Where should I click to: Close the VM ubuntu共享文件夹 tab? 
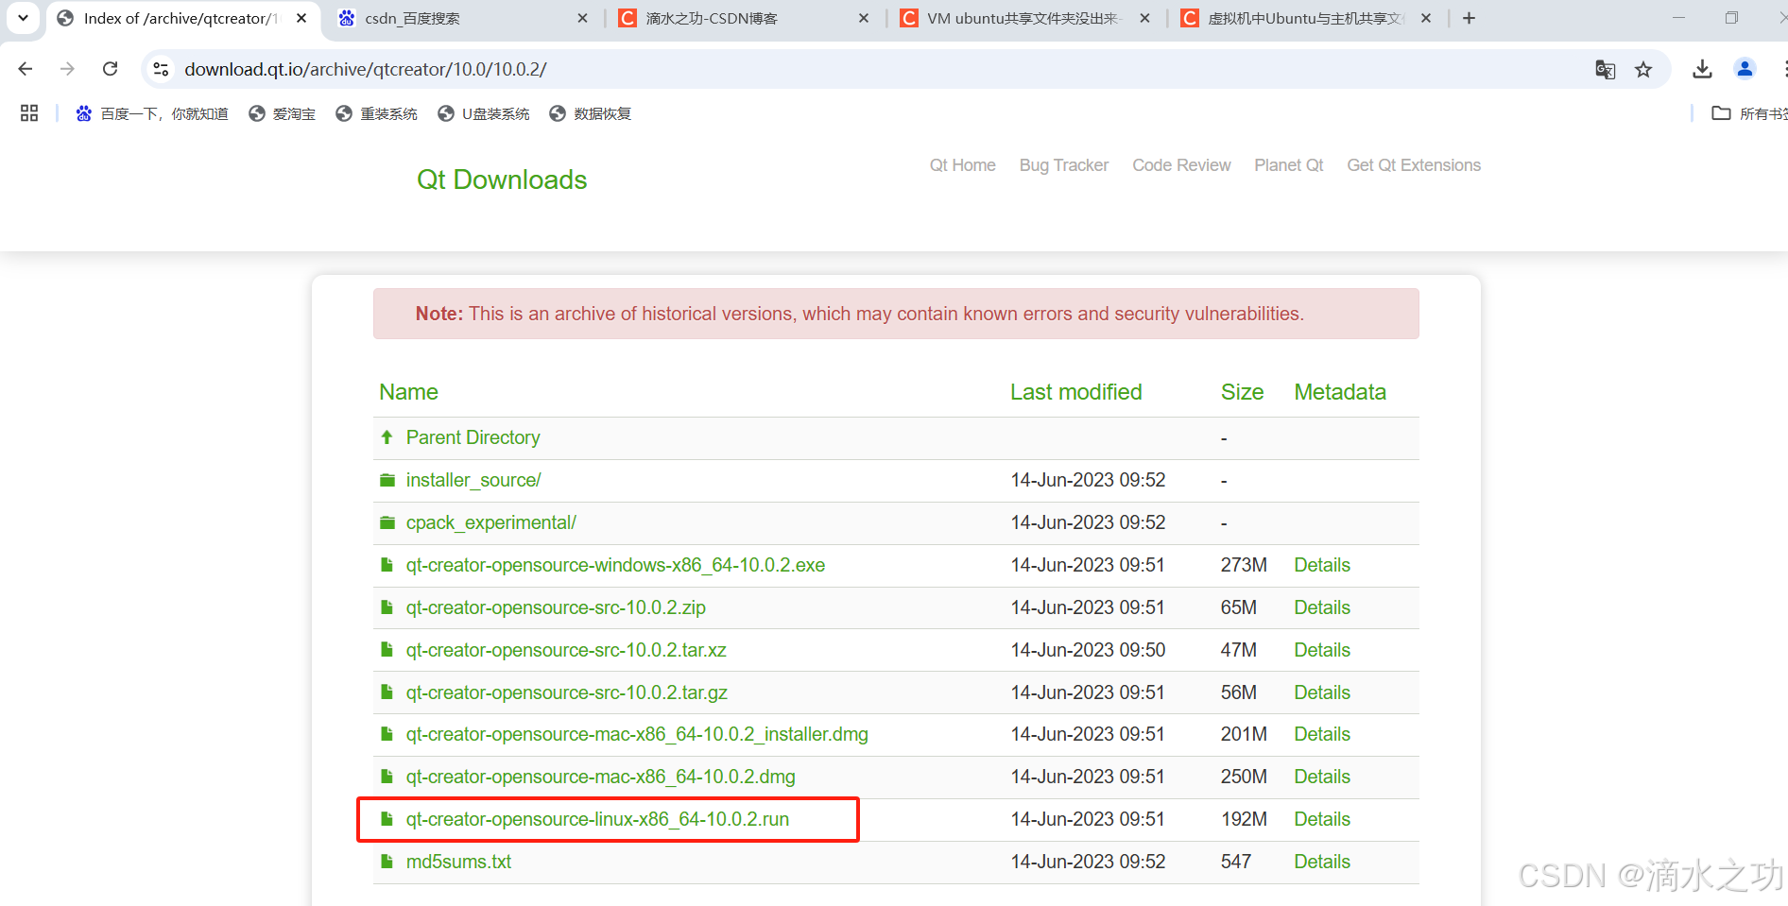[1144, 18]
